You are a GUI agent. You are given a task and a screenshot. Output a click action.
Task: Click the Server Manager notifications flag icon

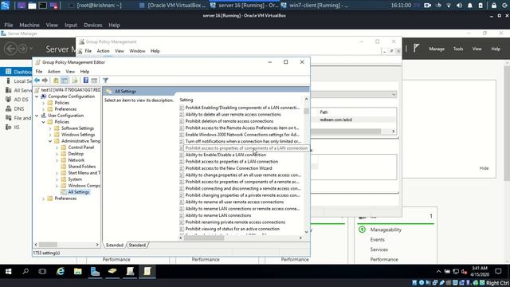[416, 49]
